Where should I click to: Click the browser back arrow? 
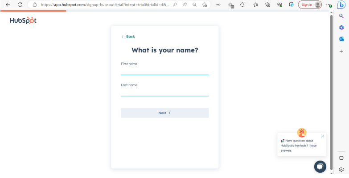tap(8, 4)
